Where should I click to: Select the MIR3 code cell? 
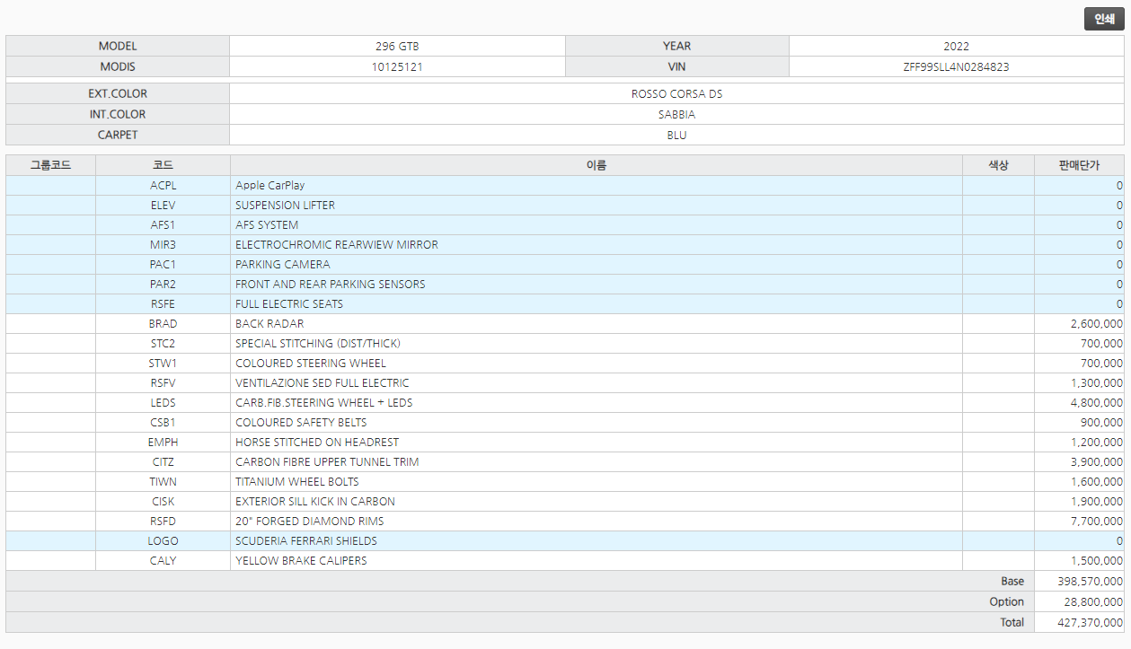163,244
